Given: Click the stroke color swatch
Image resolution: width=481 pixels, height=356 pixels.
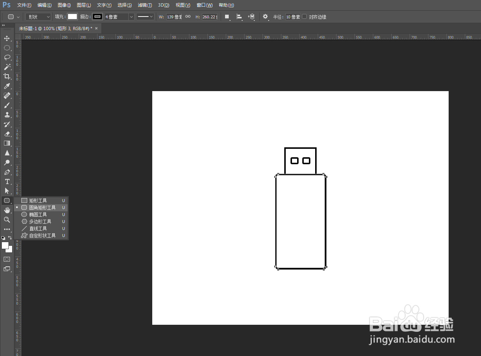Looking at the screenshot, I should point(97,17).
